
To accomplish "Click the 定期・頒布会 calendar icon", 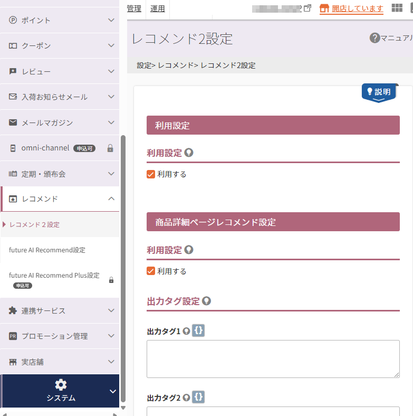I will tap(13, 174).
